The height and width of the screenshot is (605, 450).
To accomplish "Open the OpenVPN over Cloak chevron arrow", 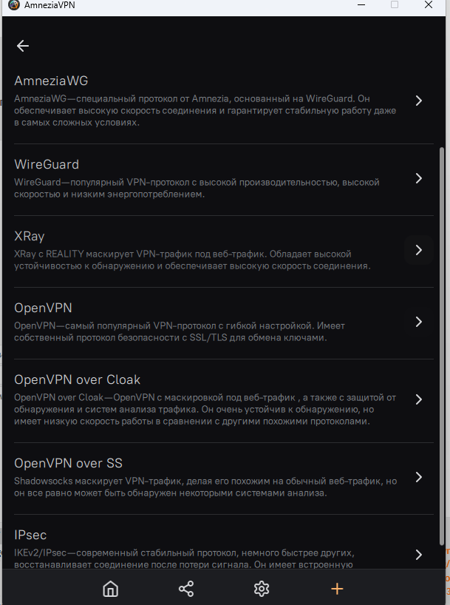I will (x=419, y=399).
